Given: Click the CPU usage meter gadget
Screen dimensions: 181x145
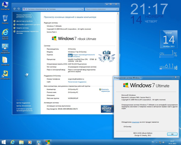Looking at the screenshot, I should (168, 54).
